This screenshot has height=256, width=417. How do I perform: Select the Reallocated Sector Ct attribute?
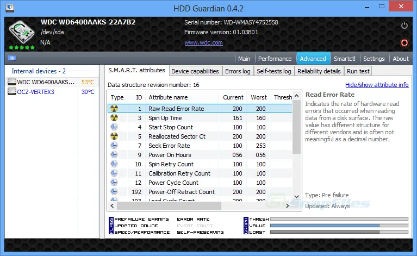(x=200, y=136)
